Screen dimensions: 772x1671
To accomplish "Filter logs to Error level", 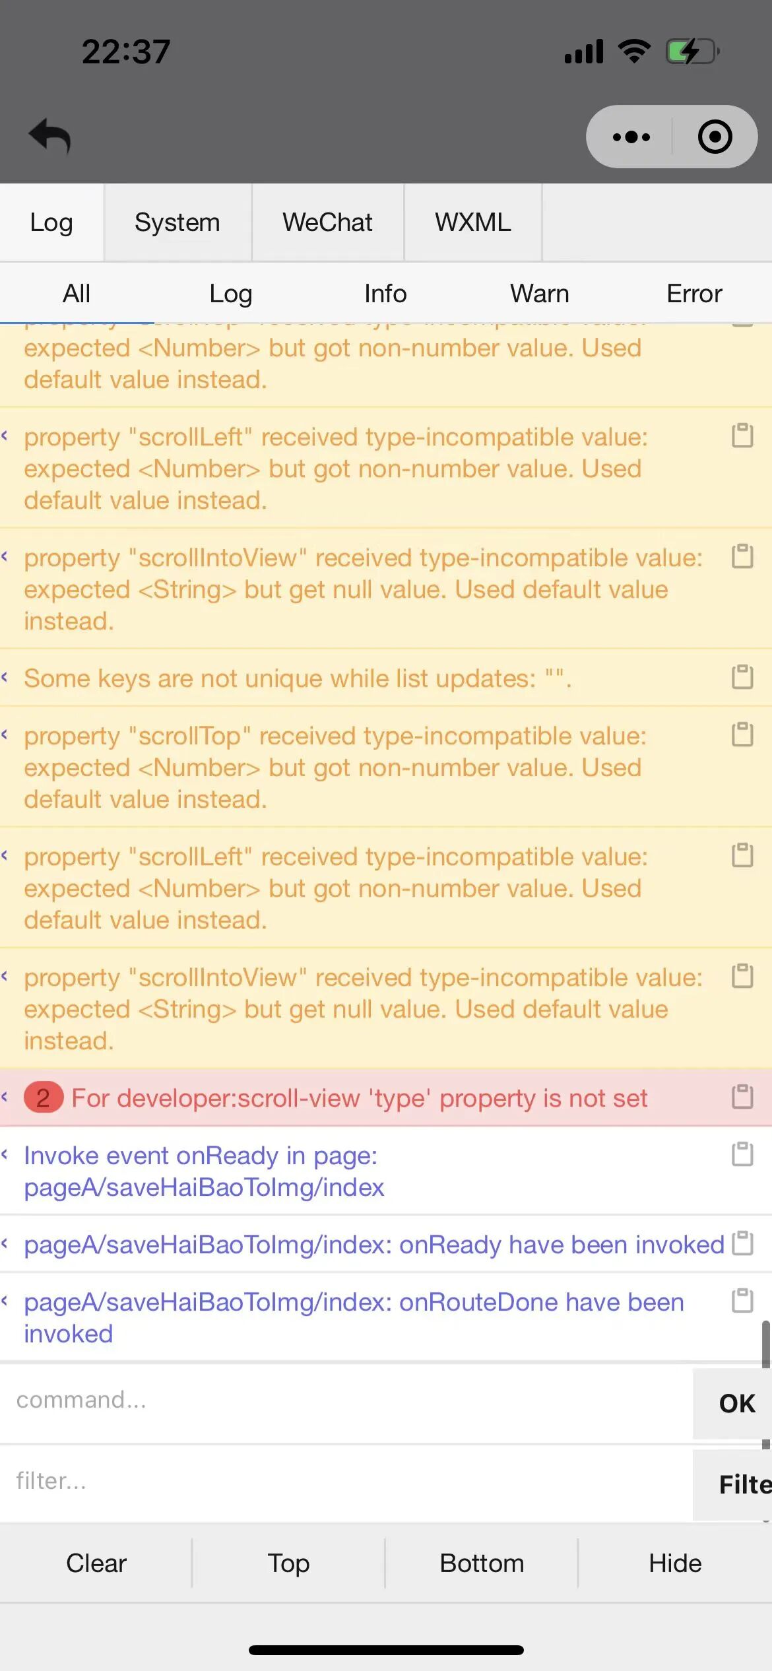I will [x=694, y=294].
